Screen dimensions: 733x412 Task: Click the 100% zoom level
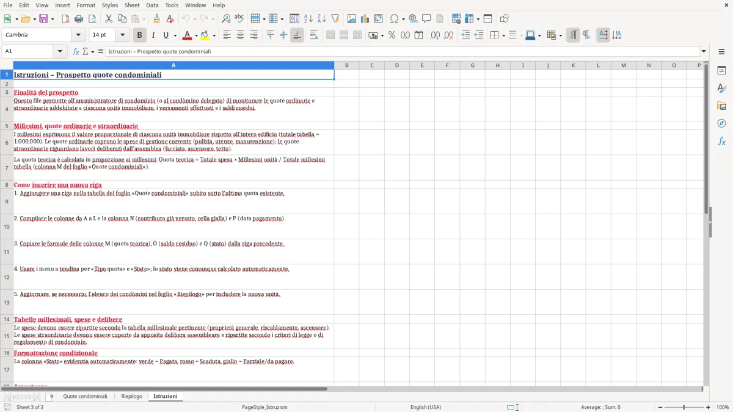pos(723,407)
